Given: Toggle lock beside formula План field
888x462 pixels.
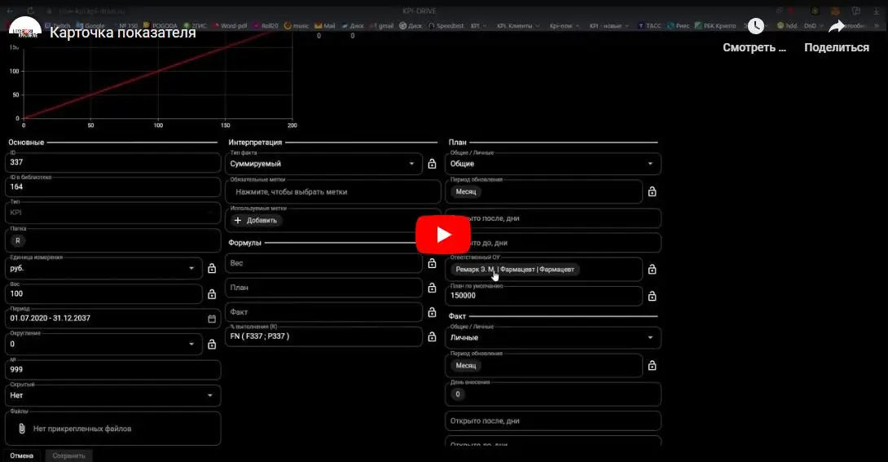Looking at the screenshot, I should click(432, 288).
